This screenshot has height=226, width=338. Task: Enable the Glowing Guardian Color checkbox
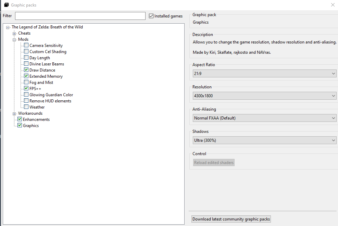[x=26, y=95]
